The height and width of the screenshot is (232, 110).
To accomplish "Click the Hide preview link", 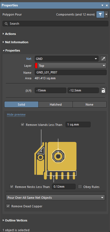I will [16, 114].
